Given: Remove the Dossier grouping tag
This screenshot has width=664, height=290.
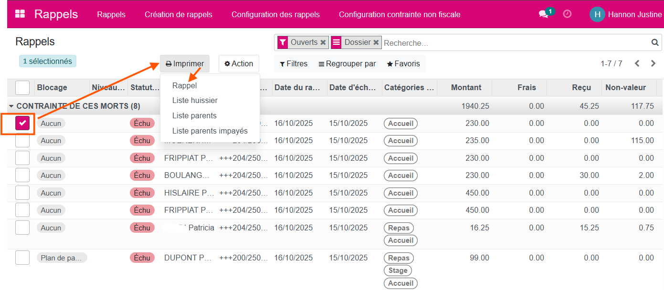Looking at the screenshot, I should coord(376,42).
